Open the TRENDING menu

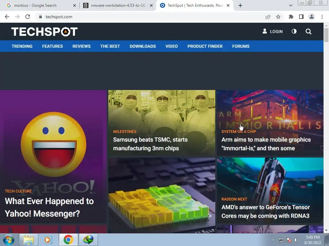click(22, 46)
